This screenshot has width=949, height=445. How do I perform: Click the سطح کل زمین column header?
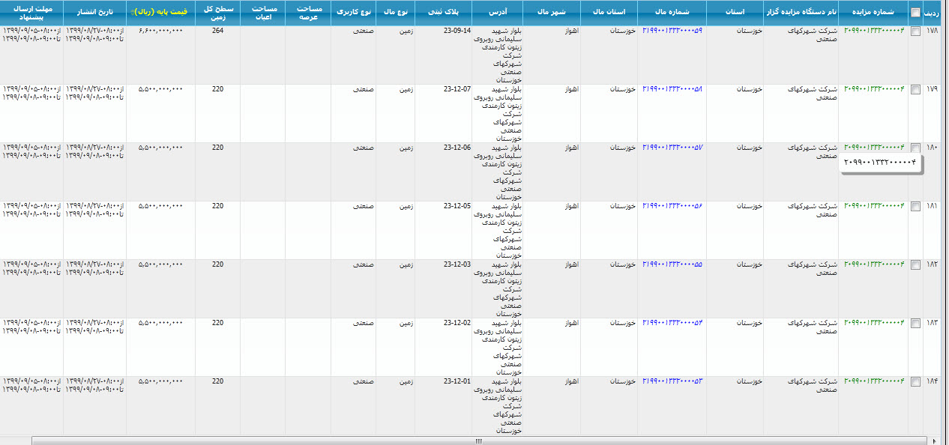[217, 13]
